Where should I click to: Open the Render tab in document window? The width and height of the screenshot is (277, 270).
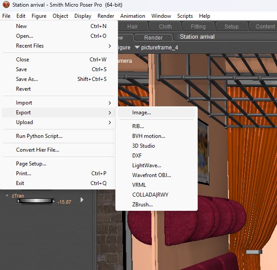[153, 37]
